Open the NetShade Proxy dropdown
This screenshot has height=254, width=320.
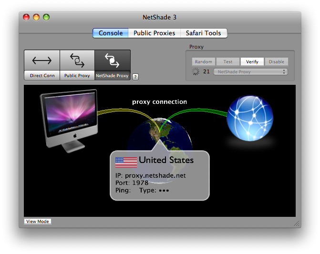(250, 72)
